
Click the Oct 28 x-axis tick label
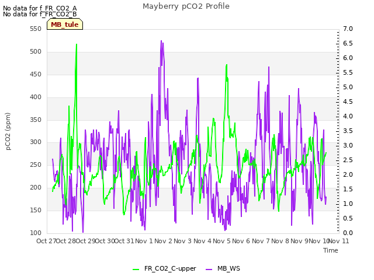pos(66,241)
